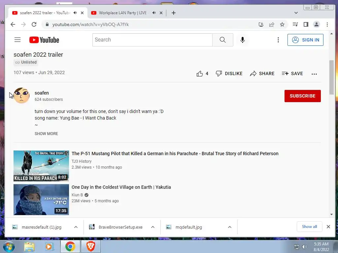
Task: Click the page vertical scrollbar thumb
Action: click(x=331, y=77)
